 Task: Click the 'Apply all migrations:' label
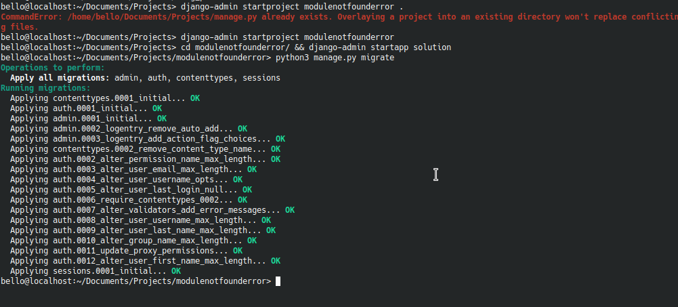tap(60, 78)
